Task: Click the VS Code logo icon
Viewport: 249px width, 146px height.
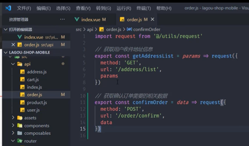Action: 8,8
